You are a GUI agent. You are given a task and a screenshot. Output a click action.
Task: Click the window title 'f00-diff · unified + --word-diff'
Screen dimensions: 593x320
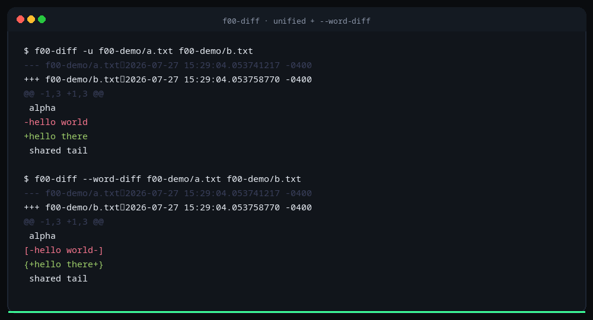(296, 21)
